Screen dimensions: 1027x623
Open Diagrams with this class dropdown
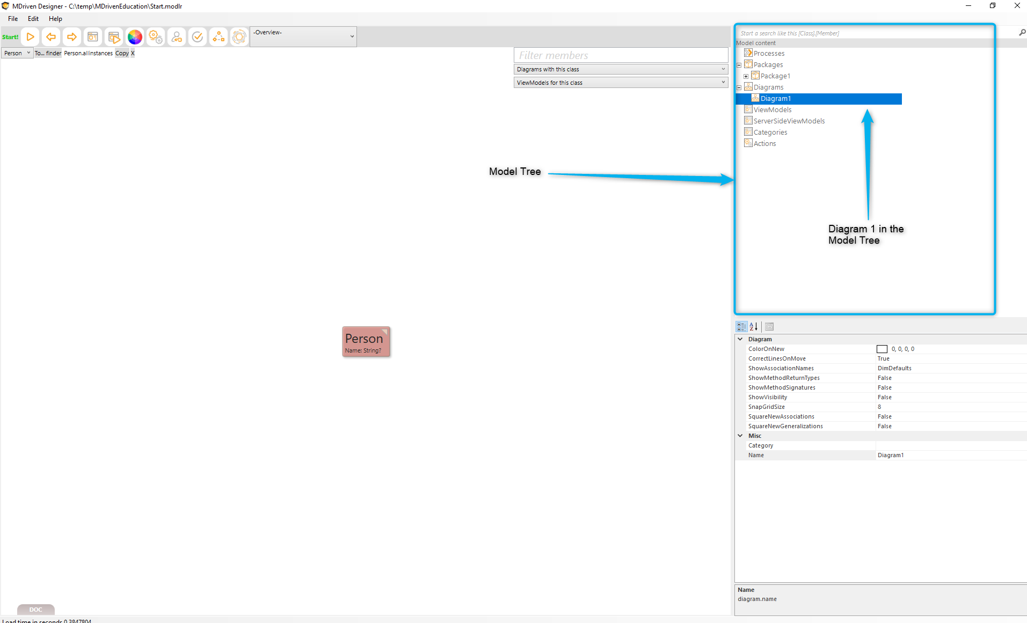[x=621, y=69]
